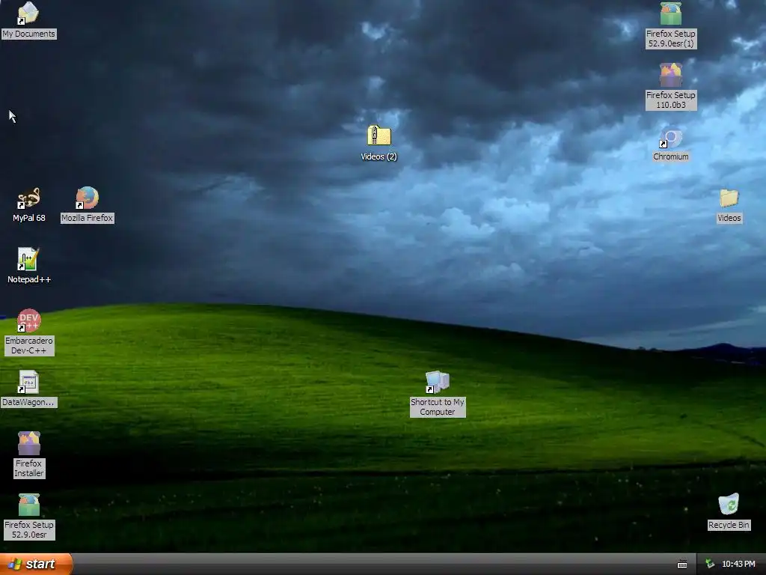Select the Firefox Setup 110.0b3 icon
The height and width of the screenshot is (575, 766).
(x=671, y=75)
